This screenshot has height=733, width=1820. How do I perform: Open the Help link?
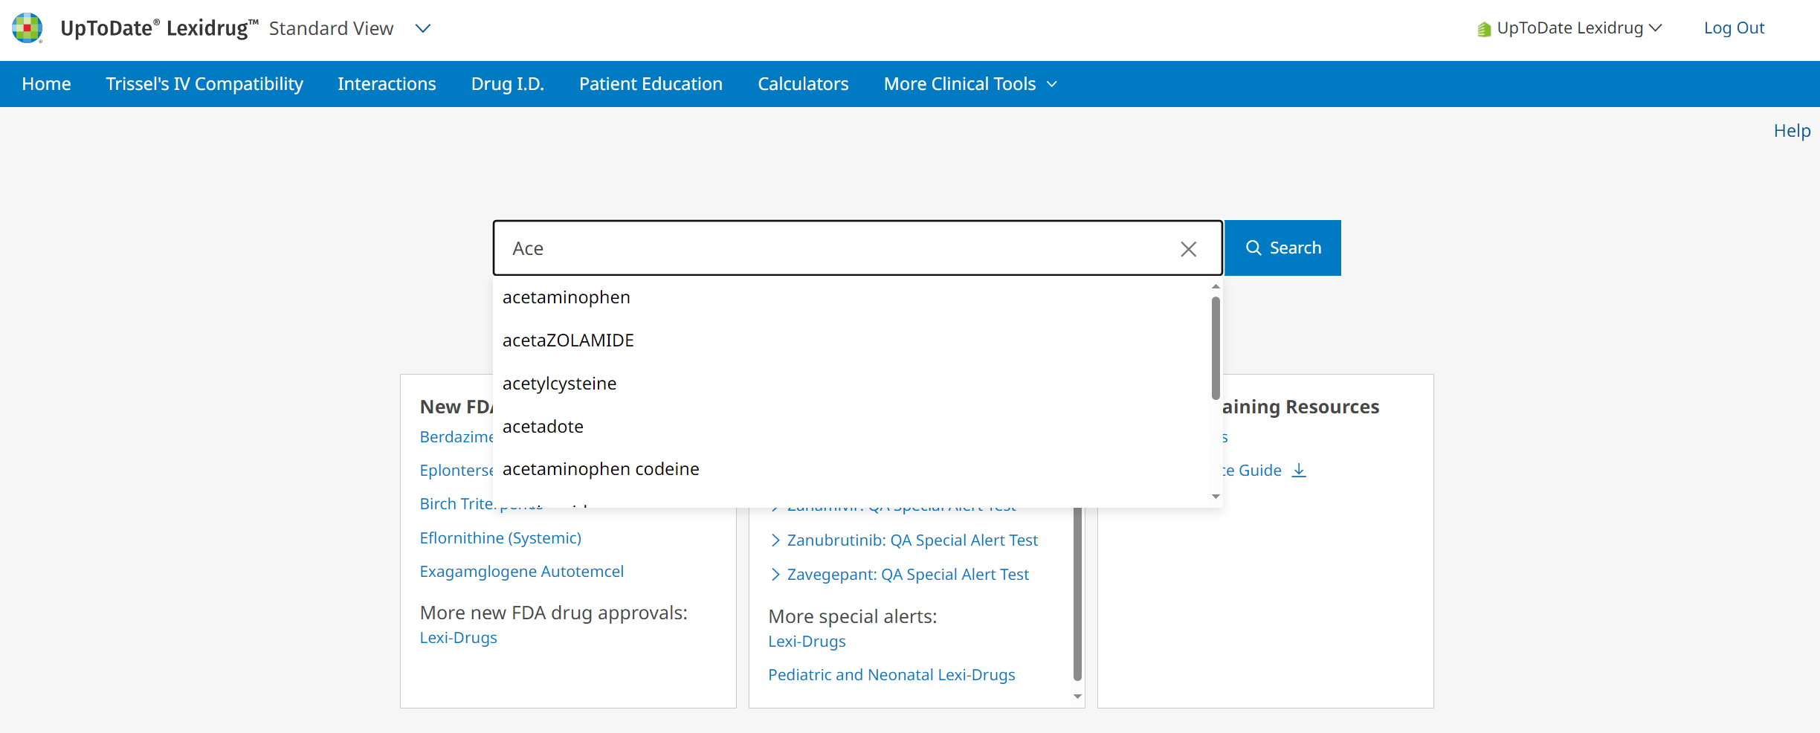1792,131
